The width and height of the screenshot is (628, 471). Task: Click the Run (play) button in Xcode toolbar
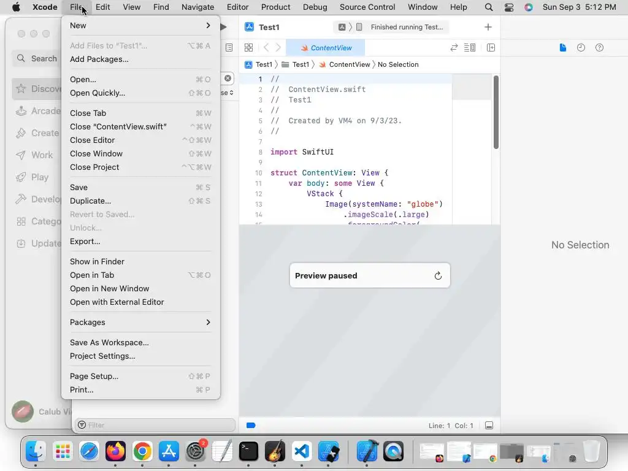click(x=223, y=27)
